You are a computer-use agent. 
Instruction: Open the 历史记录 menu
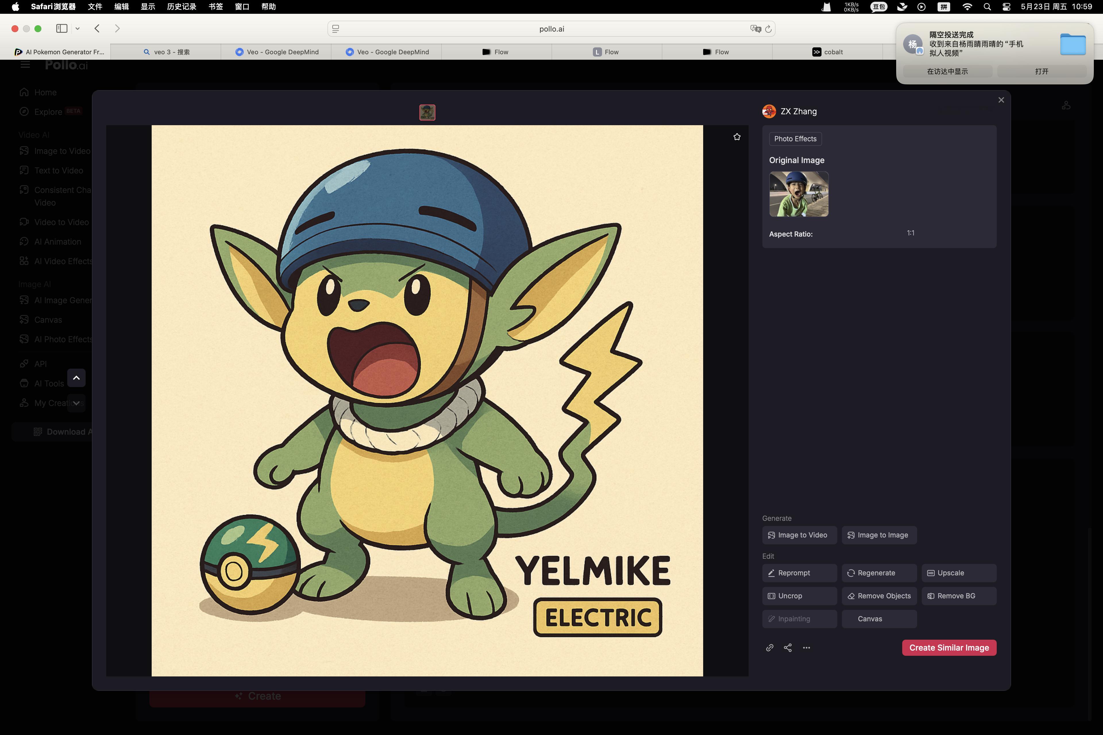click(x=182, y=7)
